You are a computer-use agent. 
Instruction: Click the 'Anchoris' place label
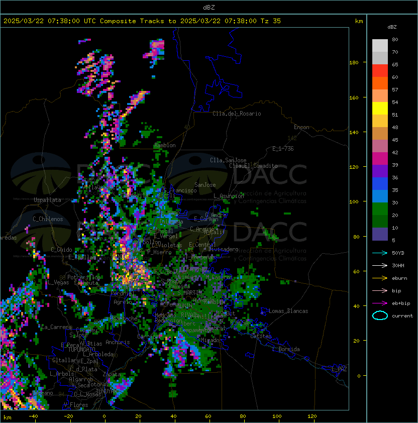coord(118,342)
